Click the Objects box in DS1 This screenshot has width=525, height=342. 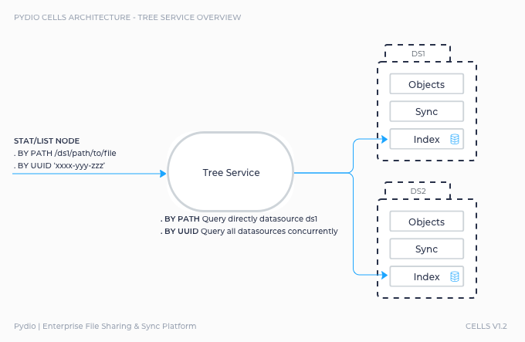[x=426, y=84]
